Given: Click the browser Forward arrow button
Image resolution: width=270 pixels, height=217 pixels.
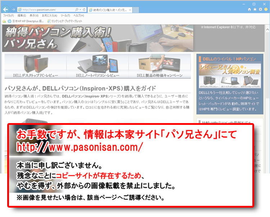Looking at the screenshot, I should [x=13, y=9].
